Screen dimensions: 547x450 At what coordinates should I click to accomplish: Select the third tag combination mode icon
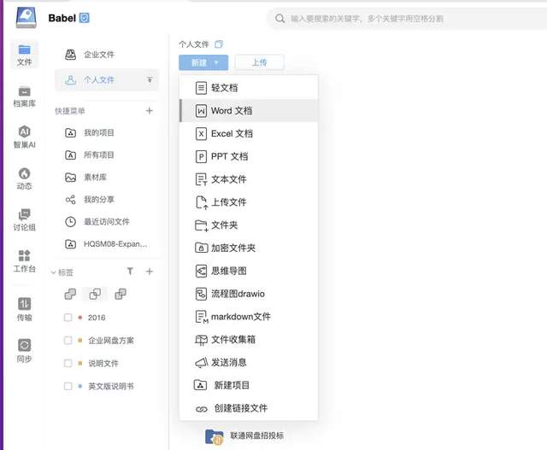pyautogui.click(x=121, y=295)
